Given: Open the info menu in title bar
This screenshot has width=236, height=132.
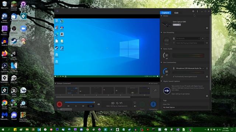Looking at the screenshot, I should click(x=197, y=11).
